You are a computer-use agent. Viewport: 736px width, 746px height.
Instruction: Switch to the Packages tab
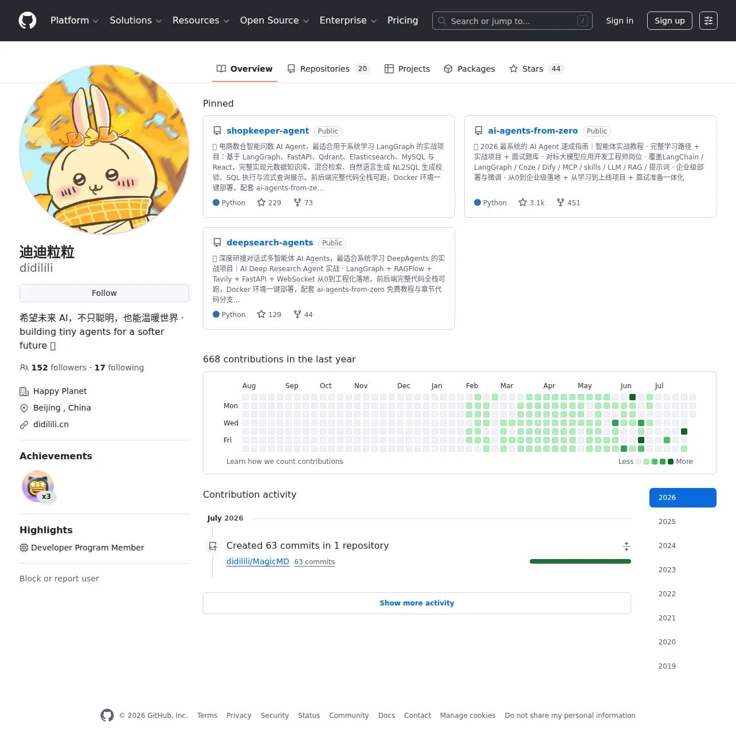[469, 69]
